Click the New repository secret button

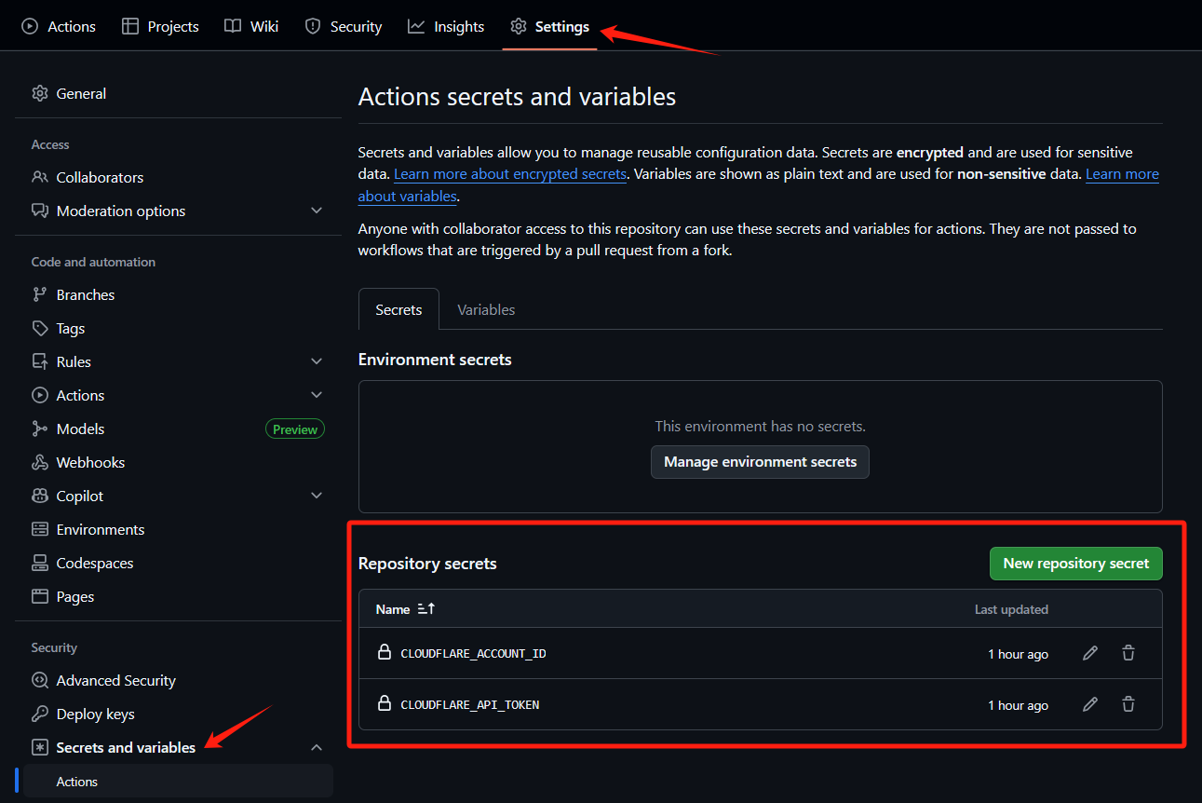1075,563
